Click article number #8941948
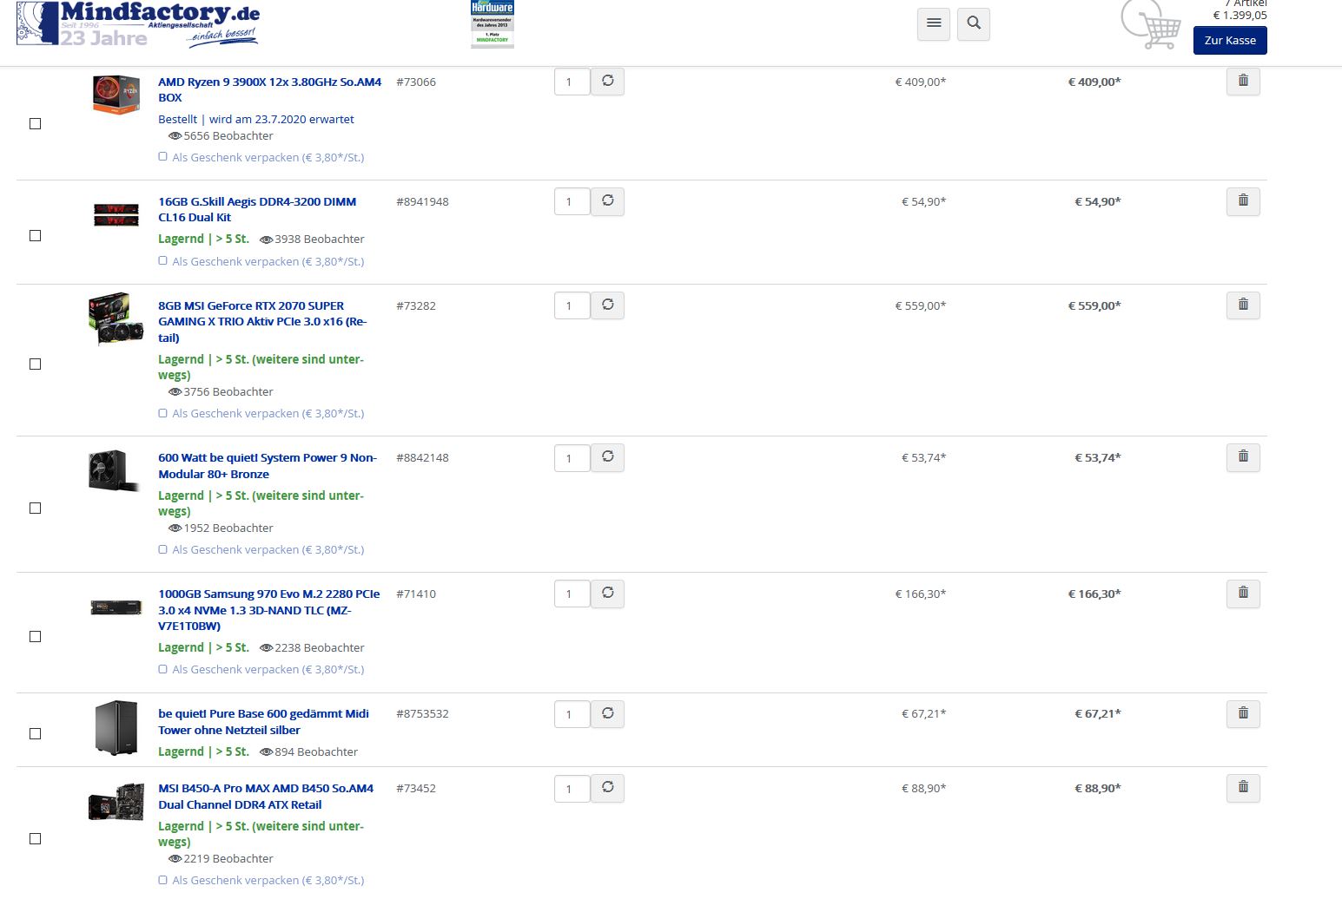Viewport: 1342px width, 899px height. [422, 201]
